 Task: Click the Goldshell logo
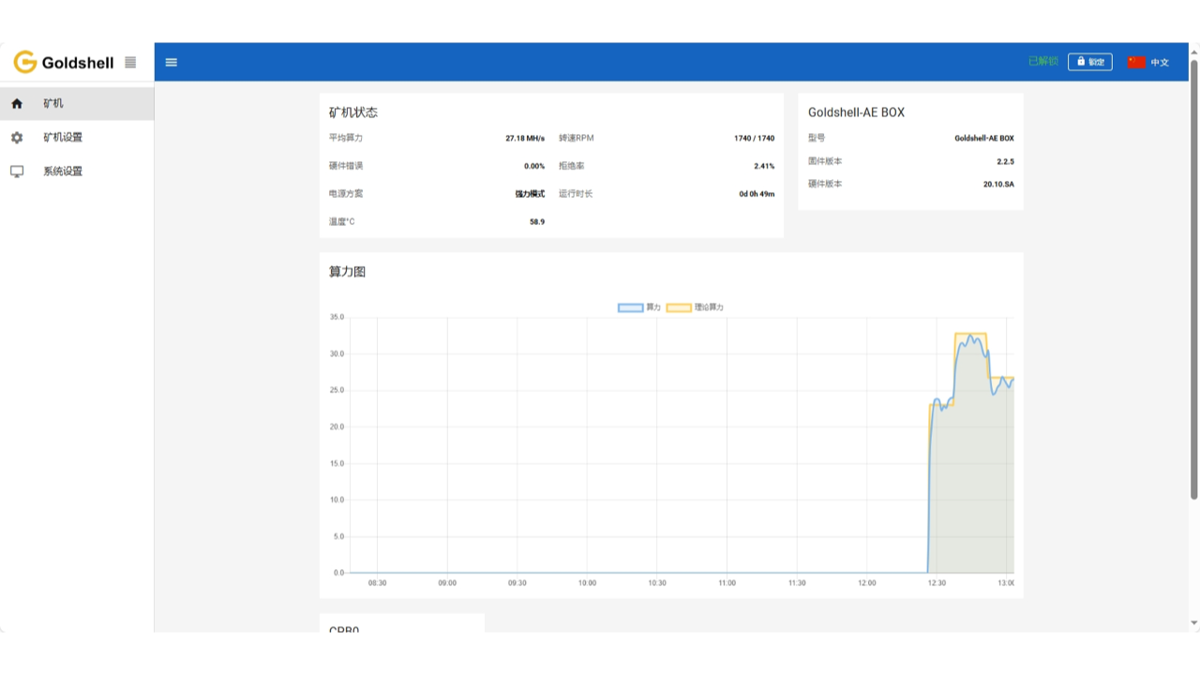click(x=64, y=63)
